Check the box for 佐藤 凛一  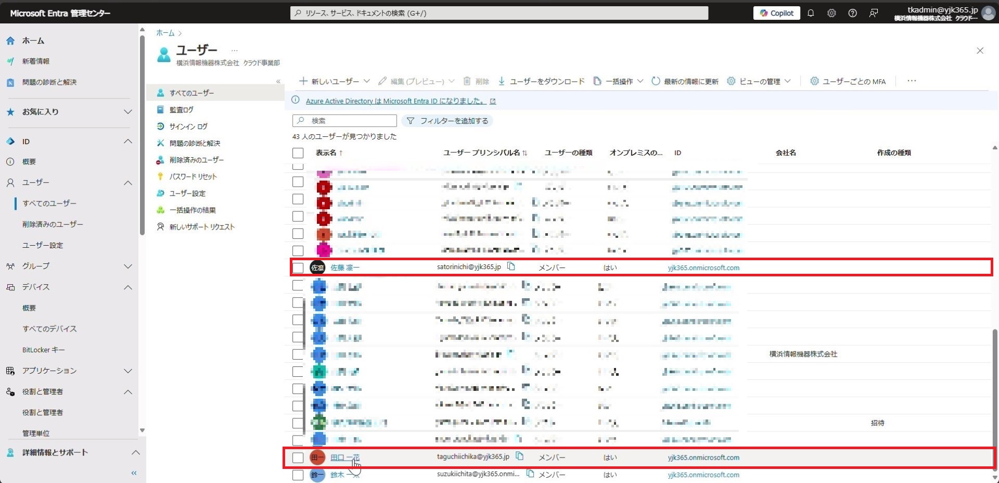coord(298,268)
